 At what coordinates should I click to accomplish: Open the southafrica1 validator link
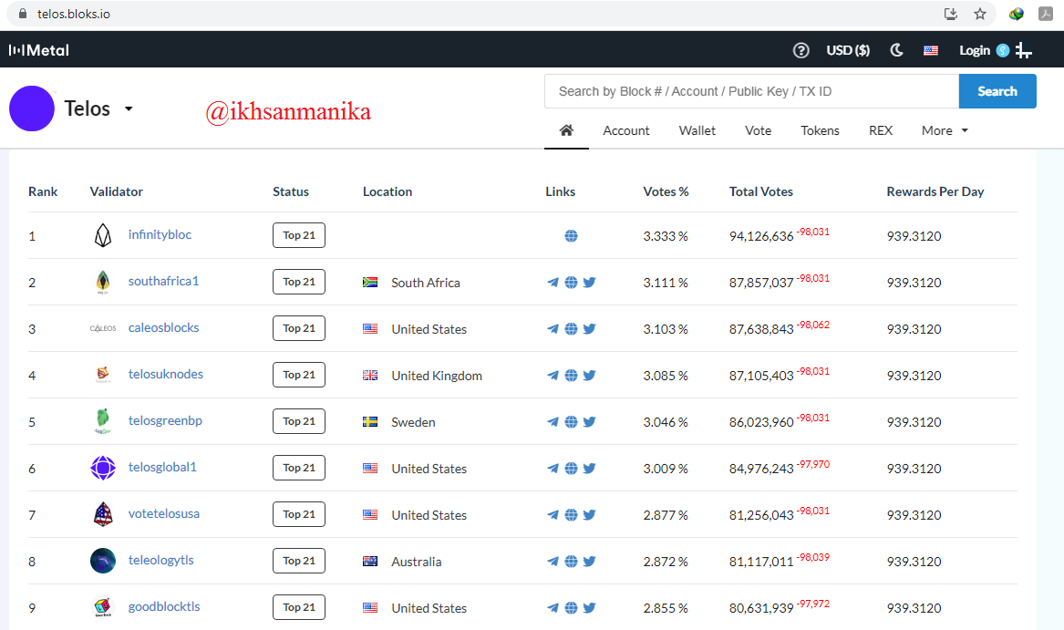pos(163,281)
